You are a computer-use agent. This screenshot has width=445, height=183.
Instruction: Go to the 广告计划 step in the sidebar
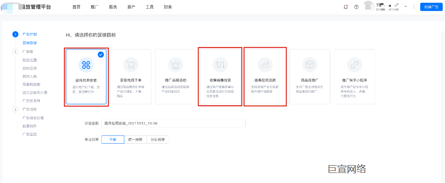pyautogui.click(x=29, y=34)
